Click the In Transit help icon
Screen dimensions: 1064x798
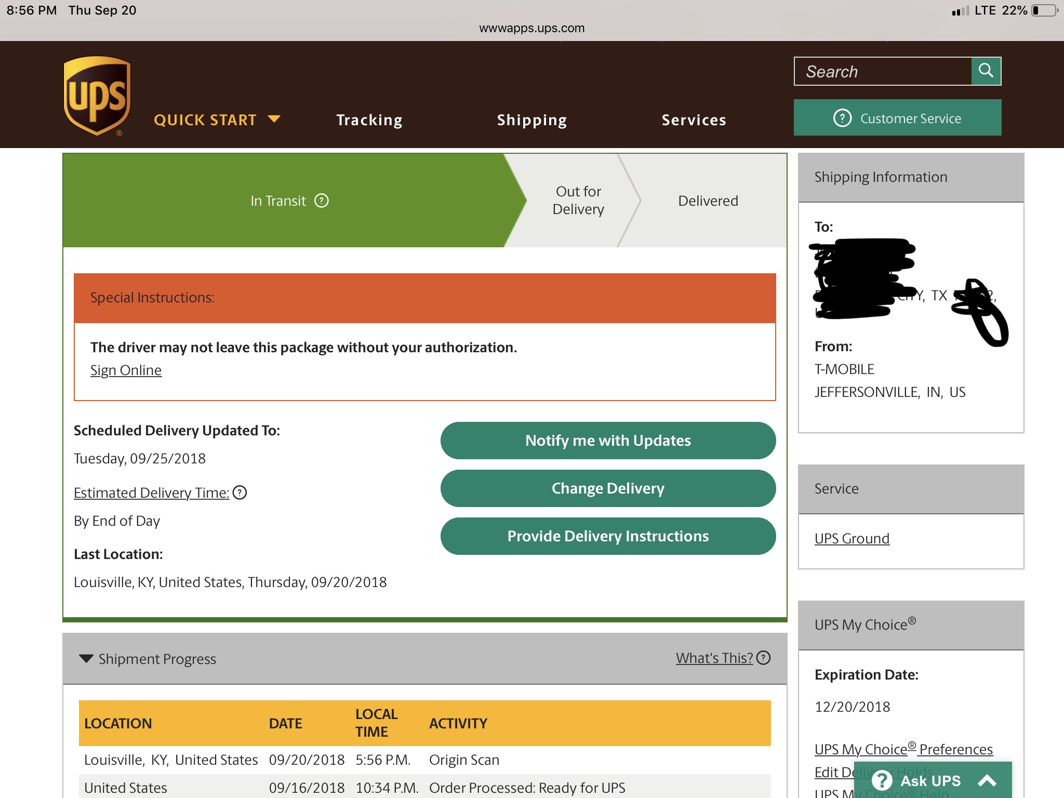pos(322,201)
